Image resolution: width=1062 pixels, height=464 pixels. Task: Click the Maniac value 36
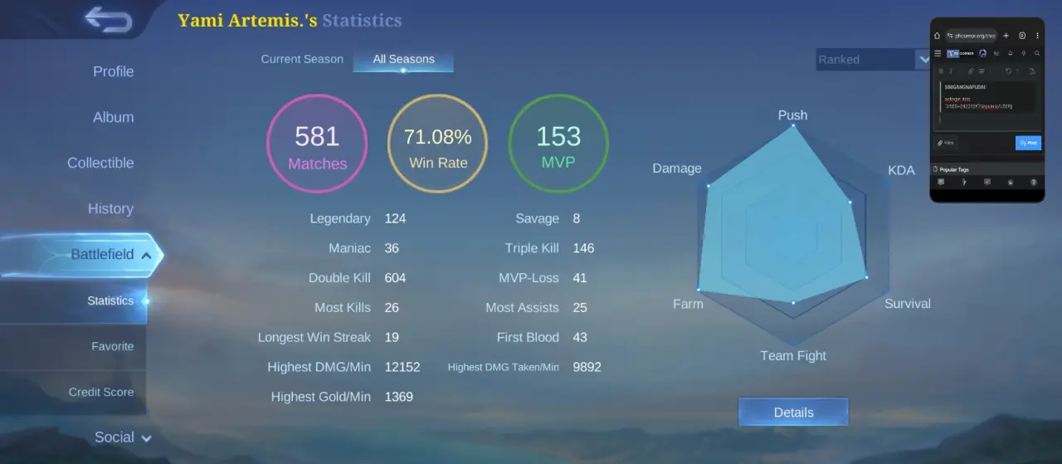pyautogui.click(x=392, y=248)
